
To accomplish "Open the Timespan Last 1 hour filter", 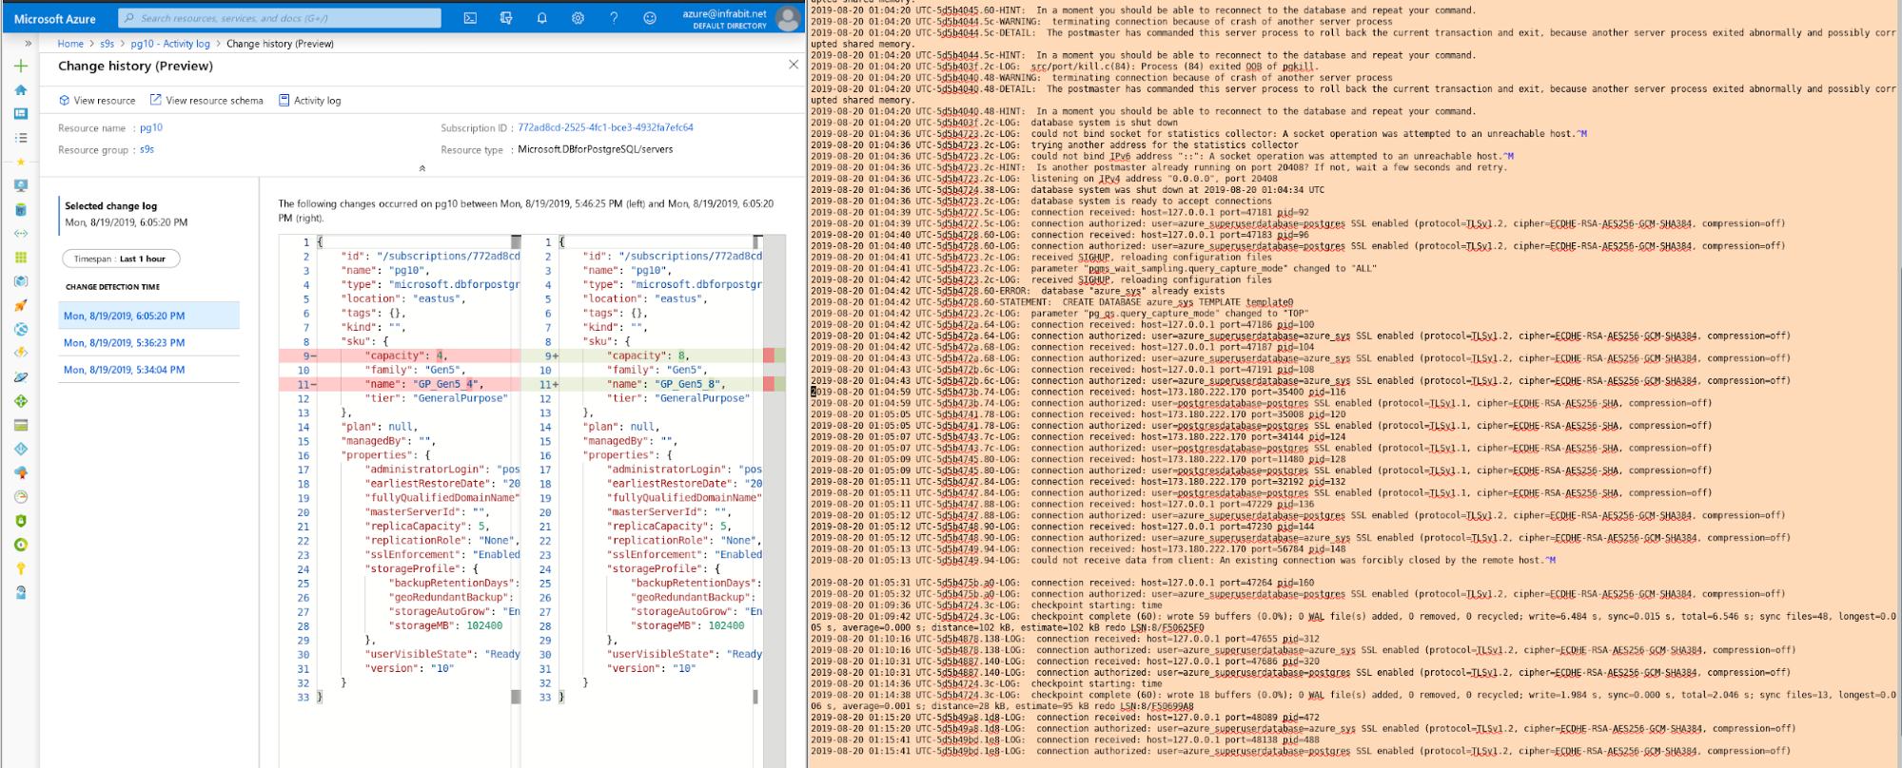I will point(121,259).
